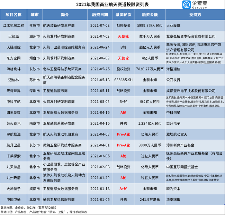The image size is (225, 215).
Task: Click the red A+轮 funding round cell
Action: point(123,189)
